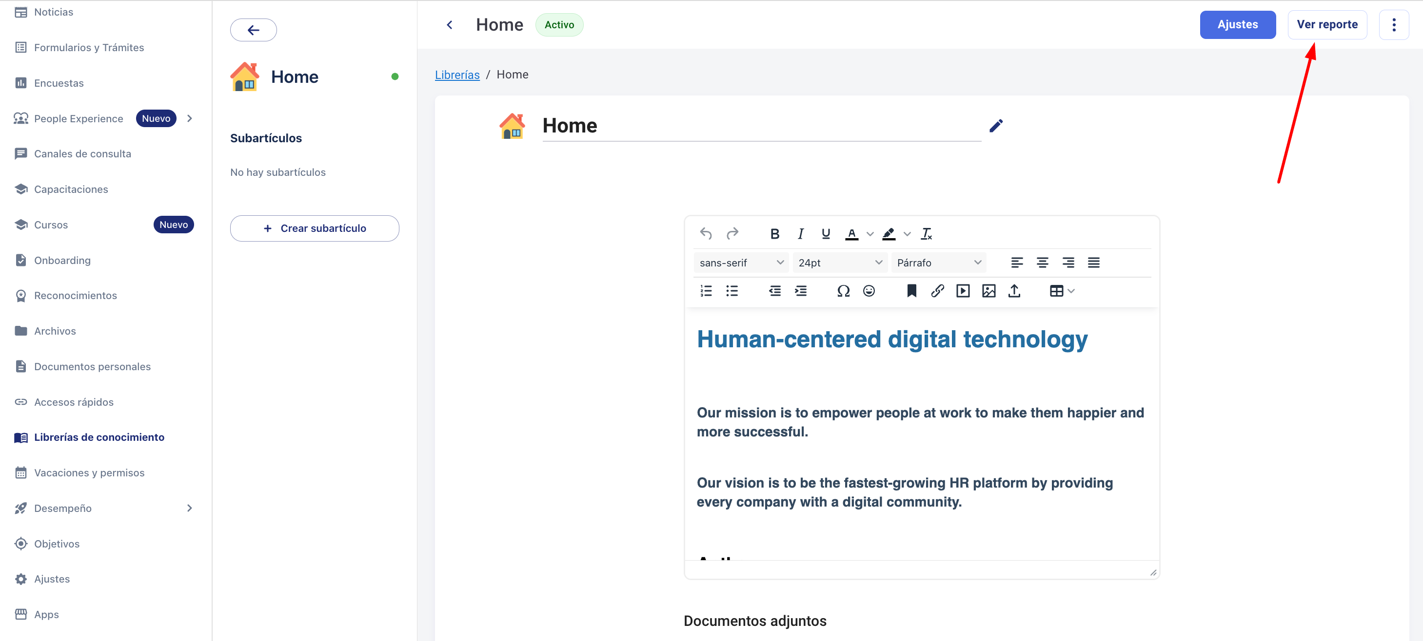The image size is (1423, 641).
Task: Open the emoji picker in editor
Action: (869, 291)
